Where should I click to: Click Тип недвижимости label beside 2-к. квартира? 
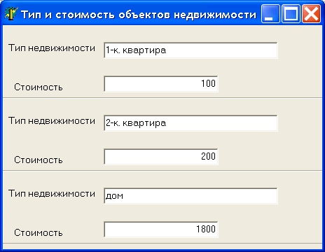[52, 121]
